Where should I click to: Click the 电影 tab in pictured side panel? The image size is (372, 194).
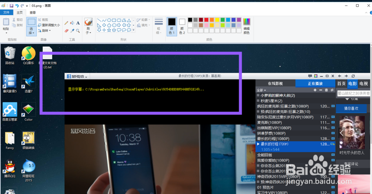click(x=353, y=83)
